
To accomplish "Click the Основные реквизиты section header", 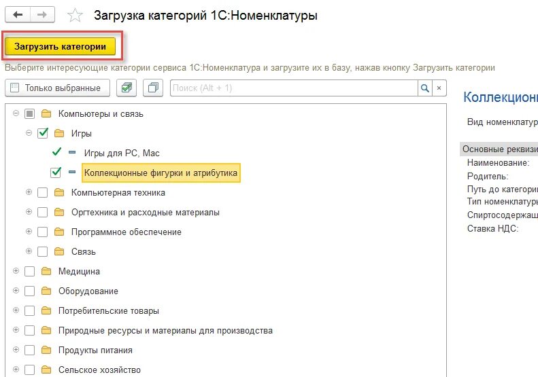I will (499, 149).
